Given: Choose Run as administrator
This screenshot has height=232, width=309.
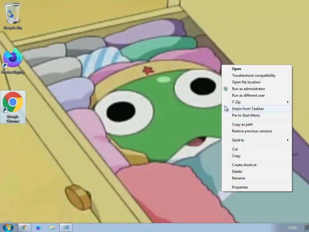Looking at the screenshot, I should point(257,89).
